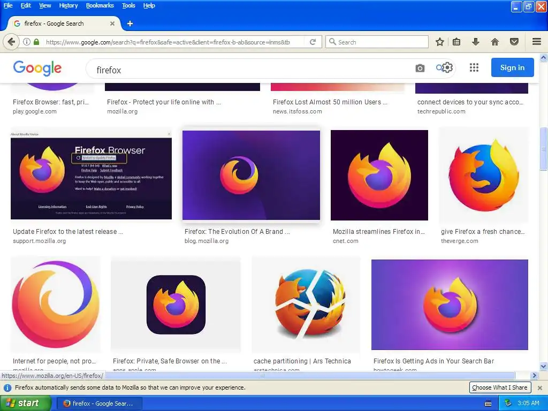Click 'connect devices to your sync' caption
The image size is (548, 411).
[470, 102]
